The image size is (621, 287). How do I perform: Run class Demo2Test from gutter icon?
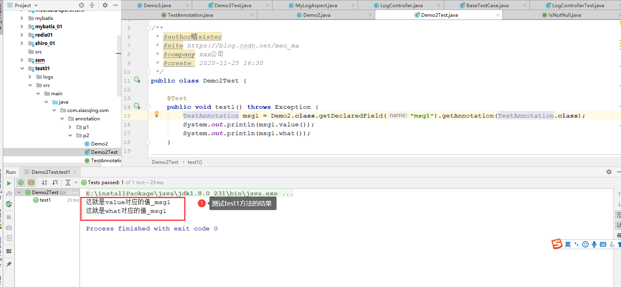pos(137,80)
